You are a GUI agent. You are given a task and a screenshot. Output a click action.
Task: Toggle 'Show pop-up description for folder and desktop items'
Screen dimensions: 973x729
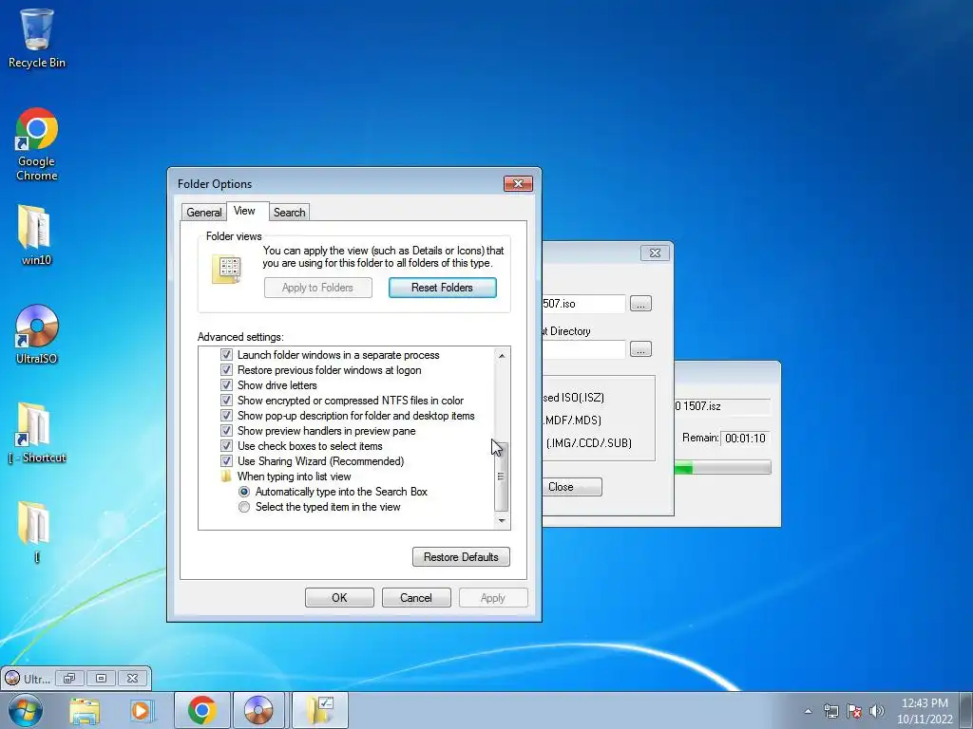pos(226,416)
